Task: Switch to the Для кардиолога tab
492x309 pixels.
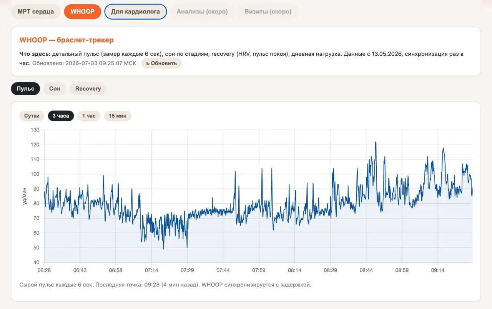Action: point(135,12)
